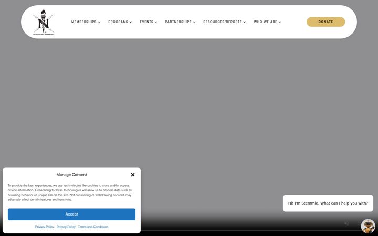
Task: Mute the background video speaker icon
Action: 346,223
